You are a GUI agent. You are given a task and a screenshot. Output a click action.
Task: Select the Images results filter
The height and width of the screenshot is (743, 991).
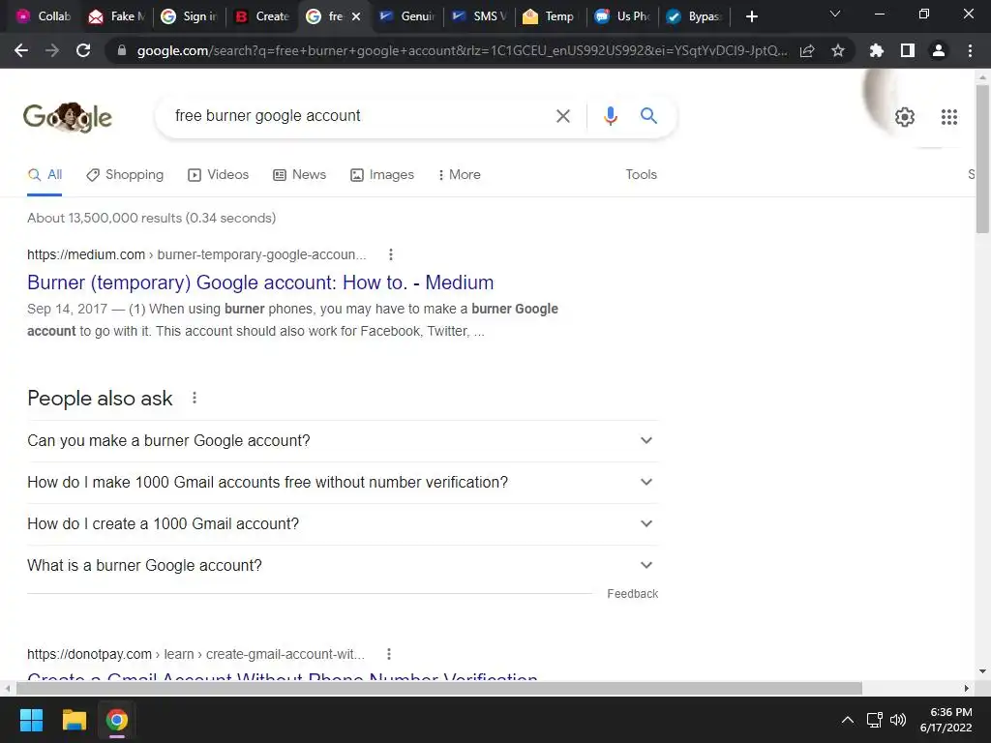tap(382, 175)
